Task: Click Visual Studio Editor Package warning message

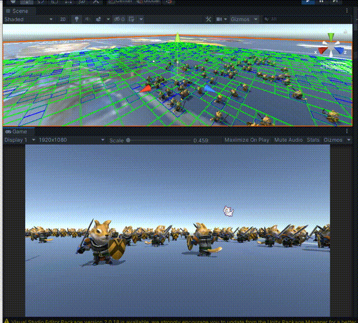Action: (180, 321)
